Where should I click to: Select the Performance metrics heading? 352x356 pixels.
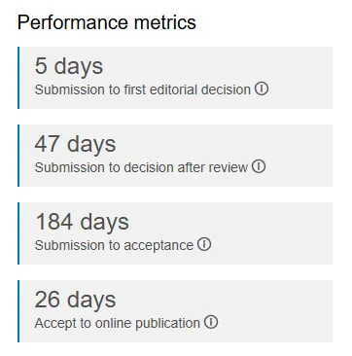click(x=107, y=22)
